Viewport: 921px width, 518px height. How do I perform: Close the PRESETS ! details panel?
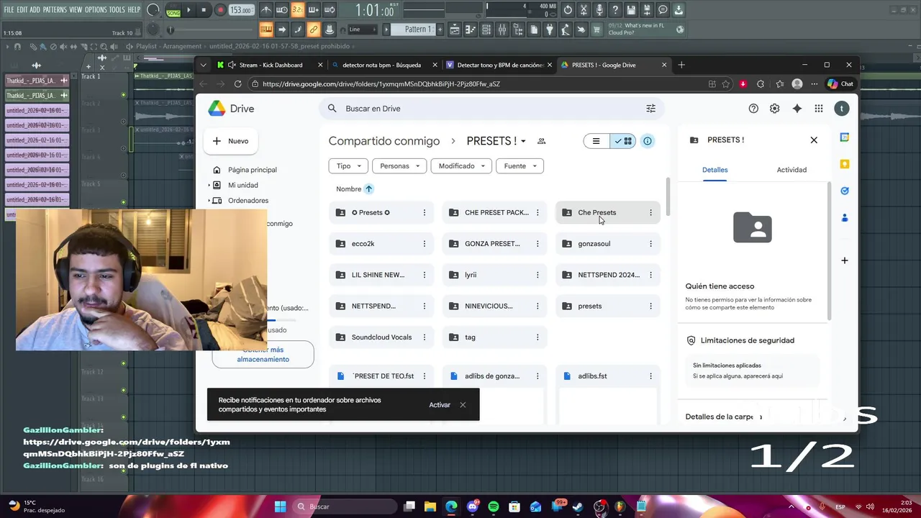tap(814, 140)
